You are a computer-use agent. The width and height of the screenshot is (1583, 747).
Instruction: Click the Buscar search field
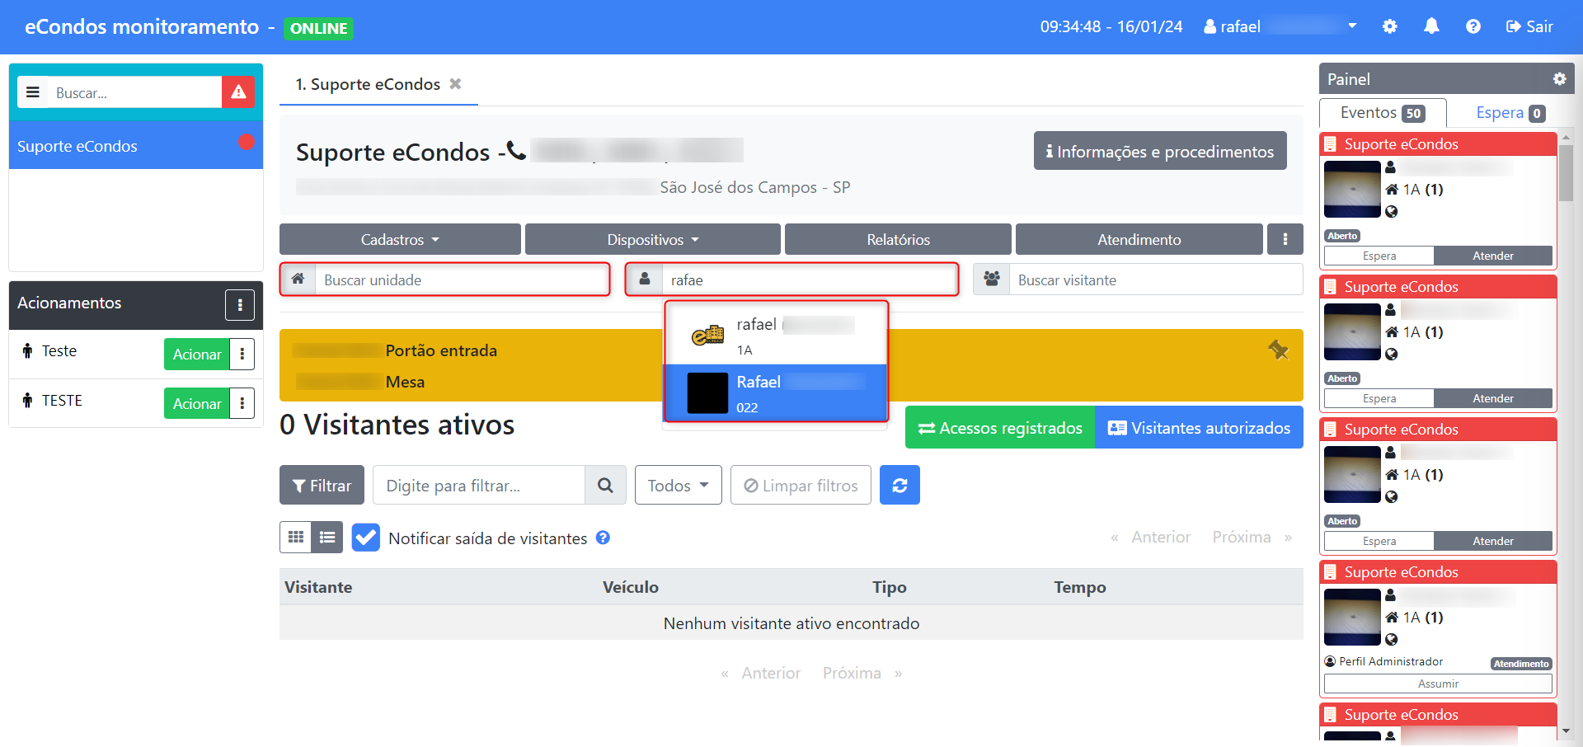134,92
